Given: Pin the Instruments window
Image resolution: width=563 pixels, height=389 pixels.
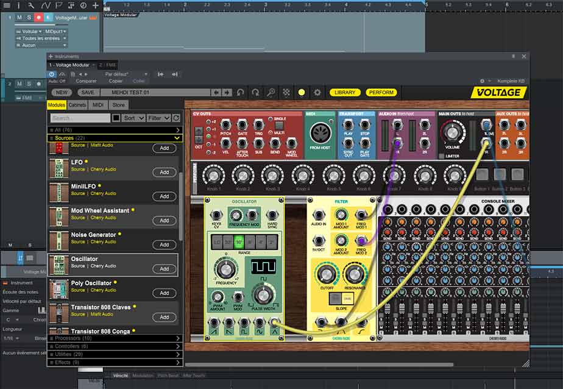Looking at the screenshot, I should [513, 56].
